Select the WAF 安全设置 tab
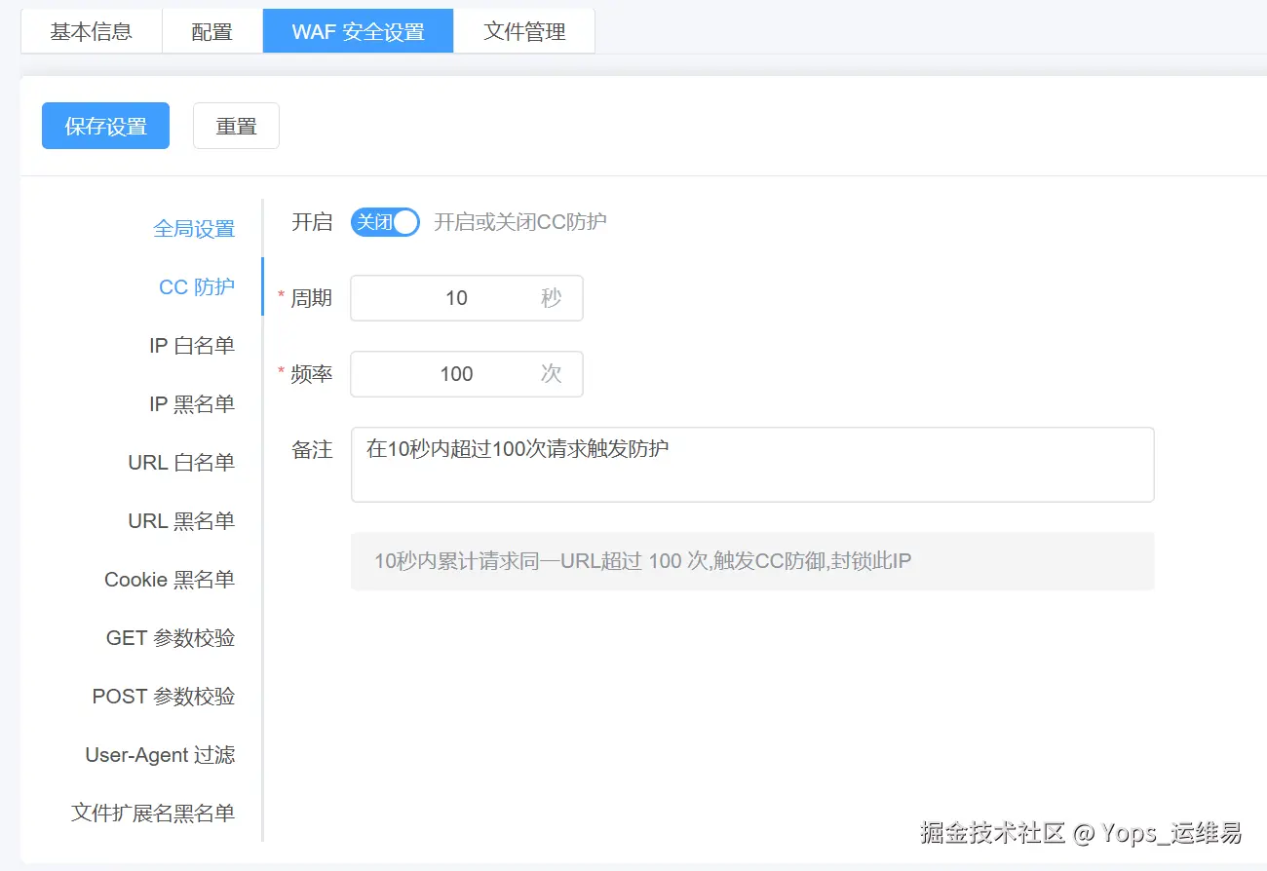1267x871 pixels. (358, 30)
